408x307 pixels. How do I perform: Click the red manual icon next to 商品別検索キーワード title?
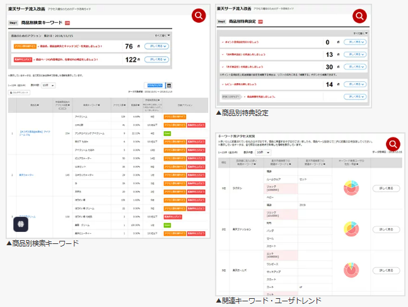[67, 23]
